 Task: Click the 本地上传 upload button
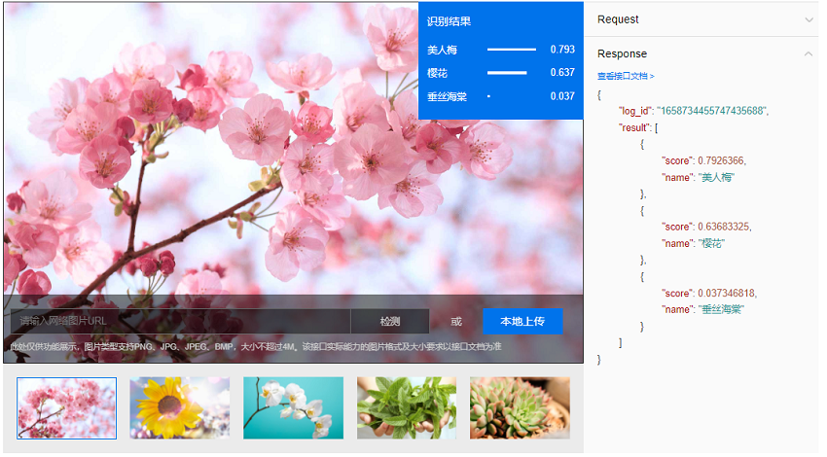click(x=521, y=321)
